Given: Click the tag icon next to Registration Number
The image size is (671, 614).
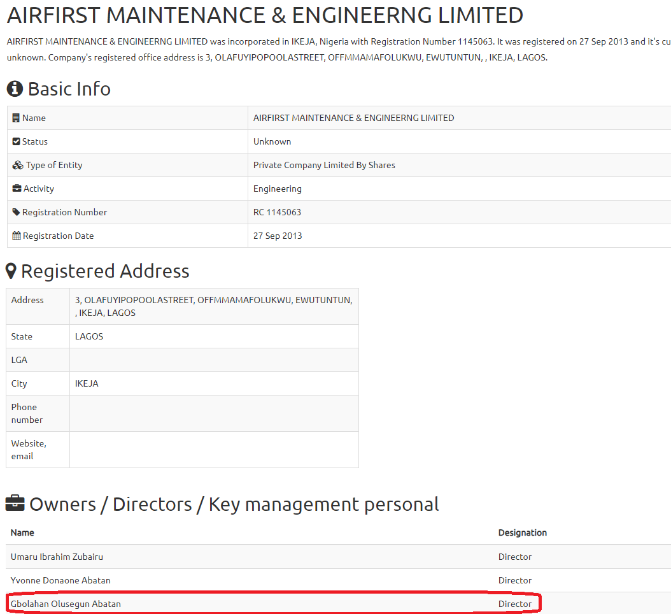Looking at the screenshot, I should (17, 212).
